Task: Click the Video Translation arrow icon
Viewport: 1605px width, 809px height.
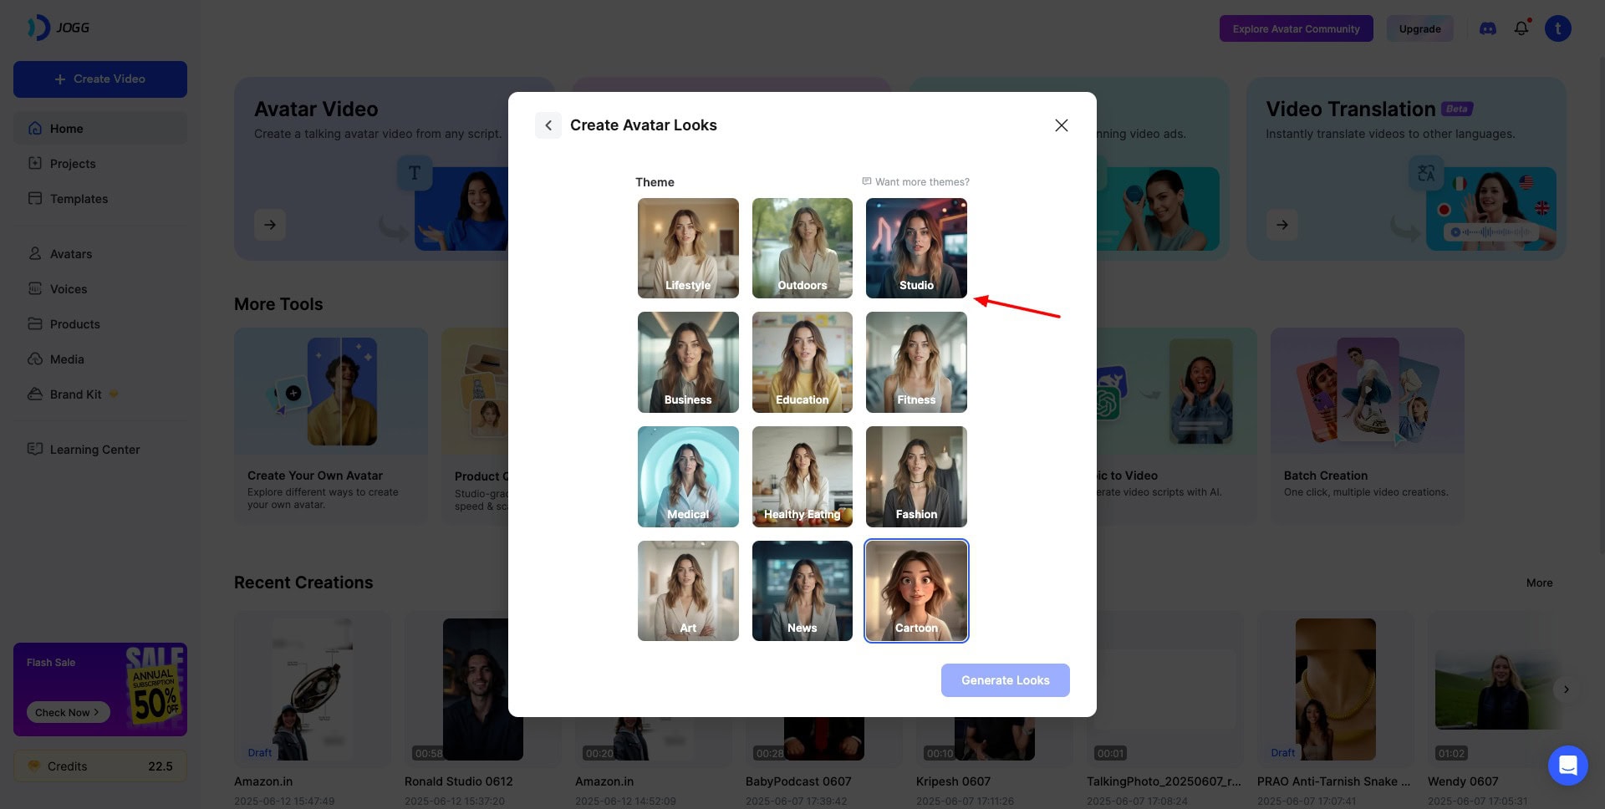Action: coord(1281,225)
